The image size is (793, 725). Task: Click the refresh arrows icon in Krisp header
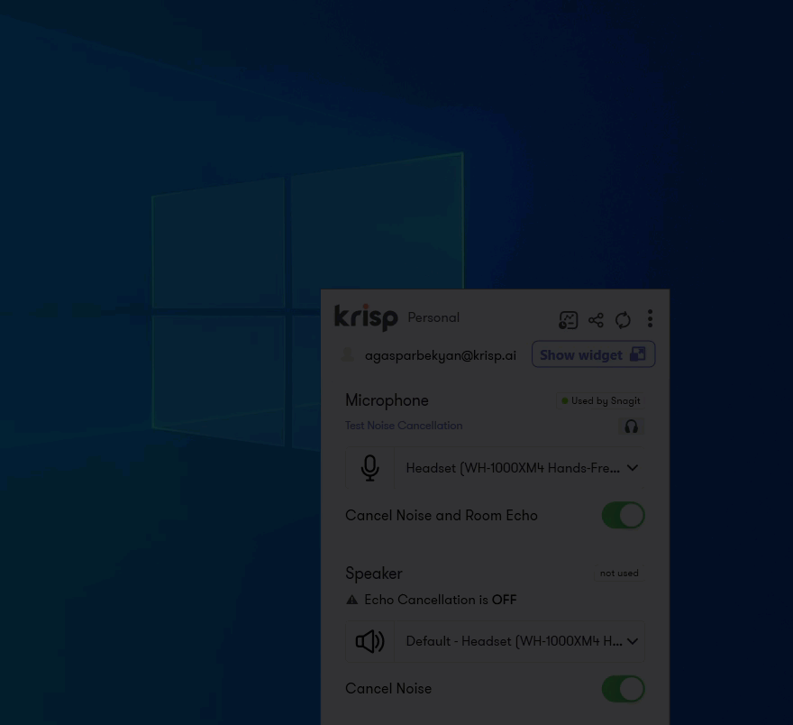point(623,320)
